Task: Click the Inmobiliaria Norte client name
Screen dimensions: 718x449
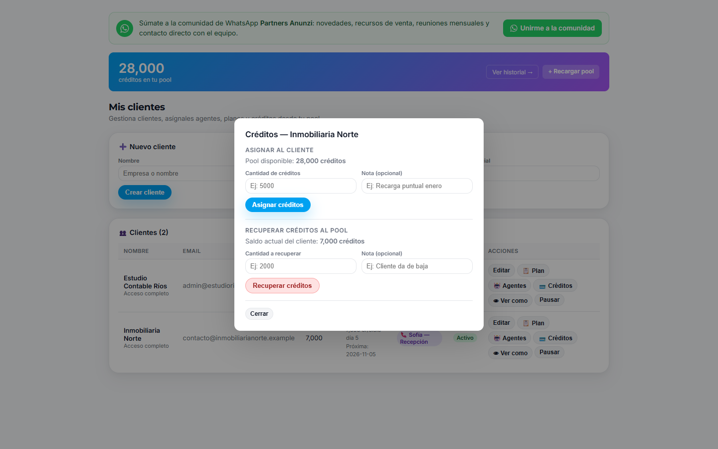Action: 142,335
